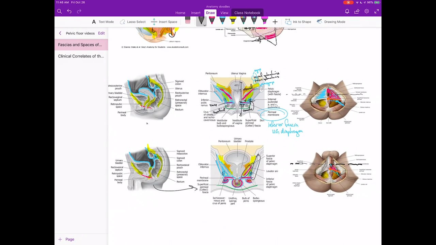The image size is (436, 245).
Task: Click the battery status indicator
Action: (373, 2)
